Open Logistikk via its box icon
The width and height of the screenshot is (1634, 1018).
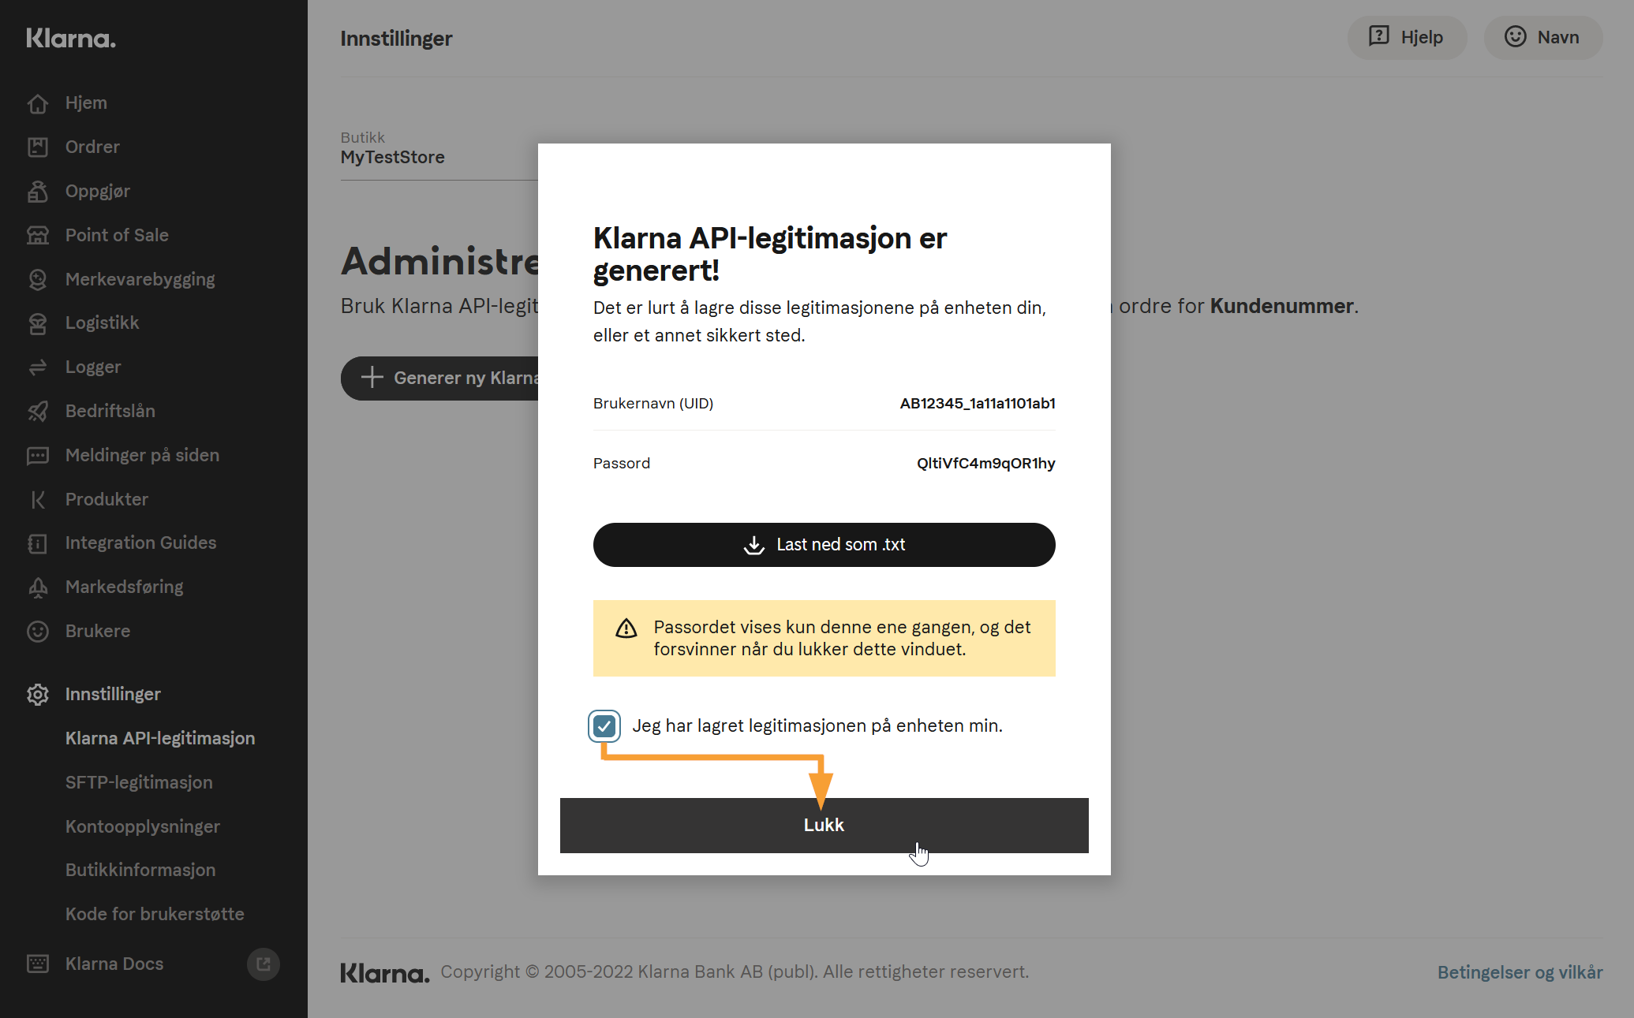(x=38, y=323)
